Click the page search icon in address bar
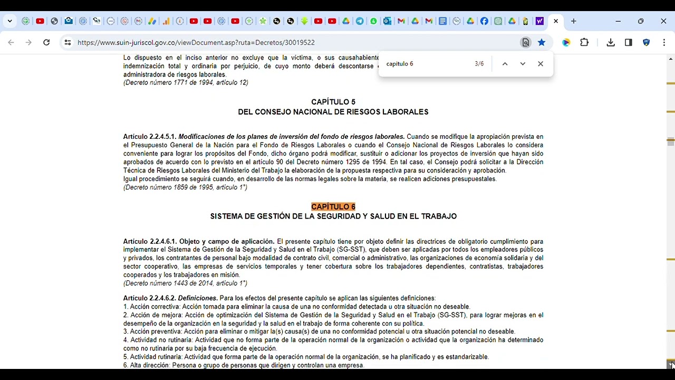The image size is (675, 380). point(525,42)
